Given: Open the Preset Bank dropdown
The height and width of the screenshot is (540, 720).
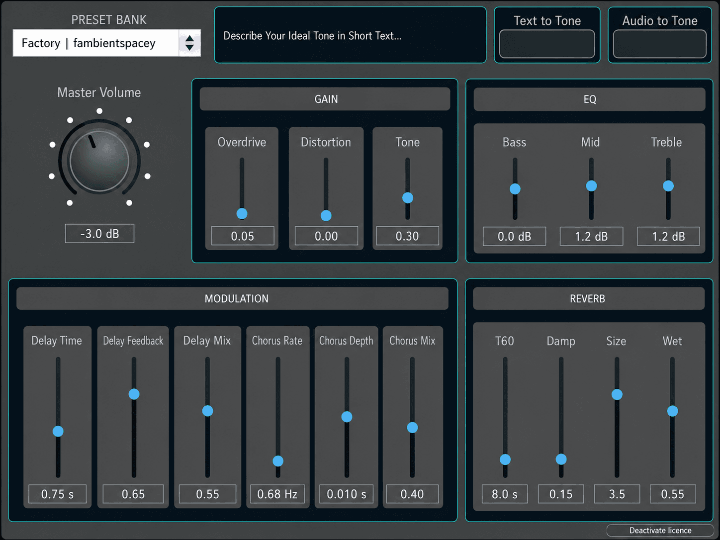Looking at the screenshot, I should pos(106,43).
